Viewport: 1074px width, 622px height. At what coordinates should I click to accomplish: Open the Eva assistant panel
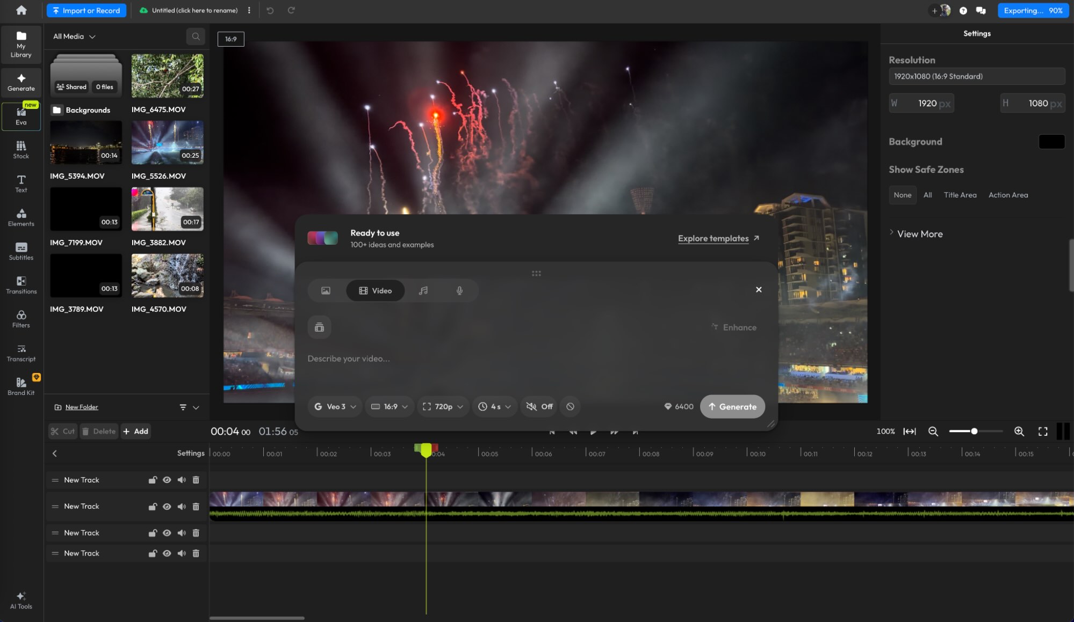[21, 116]
